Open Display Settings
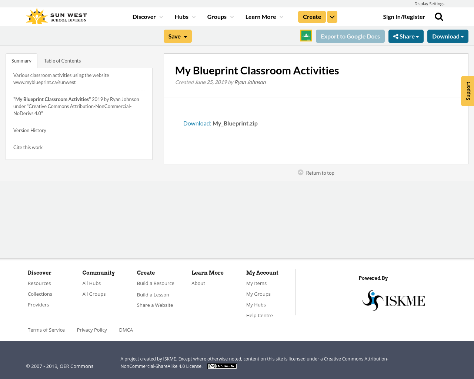Viewport: 474px width, 379px height. coord(429,3)
